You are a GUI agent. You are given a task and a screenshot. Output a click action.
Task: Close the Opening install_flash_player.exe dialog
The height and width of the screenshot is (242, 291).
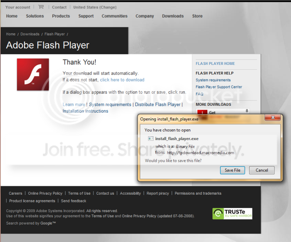click(x=273, y=117)
